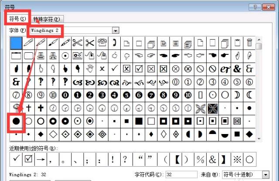Choose the highlighted large black circle symbol
The height and width of the screenshot is (181, 279).
tap(17, 121)
